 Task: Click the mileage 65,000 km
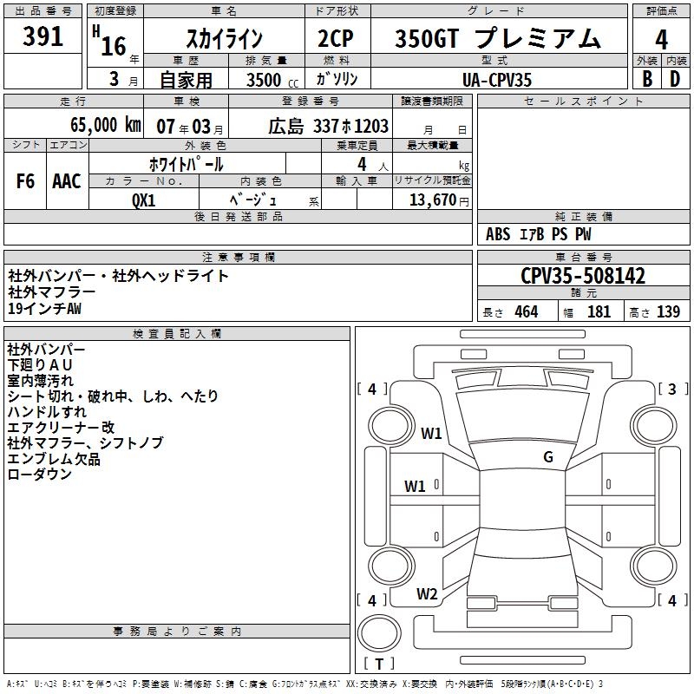pyautogui.click(x=106, y=125)
